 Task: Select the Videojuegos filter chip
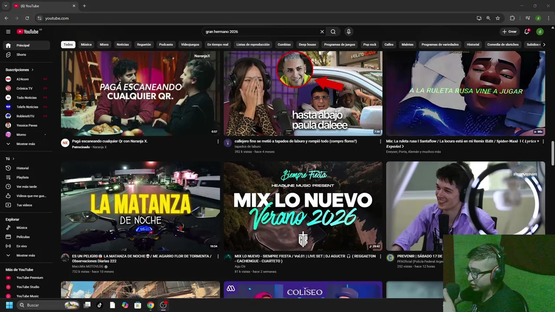[x=190, y=45]
